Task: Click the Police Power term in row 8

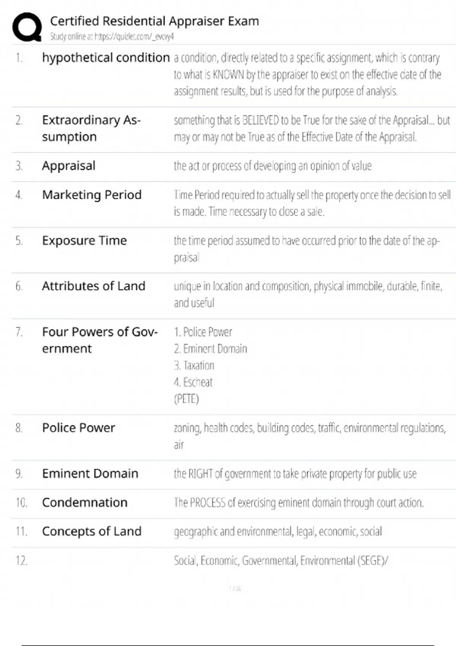Action: tap(78, 428)
